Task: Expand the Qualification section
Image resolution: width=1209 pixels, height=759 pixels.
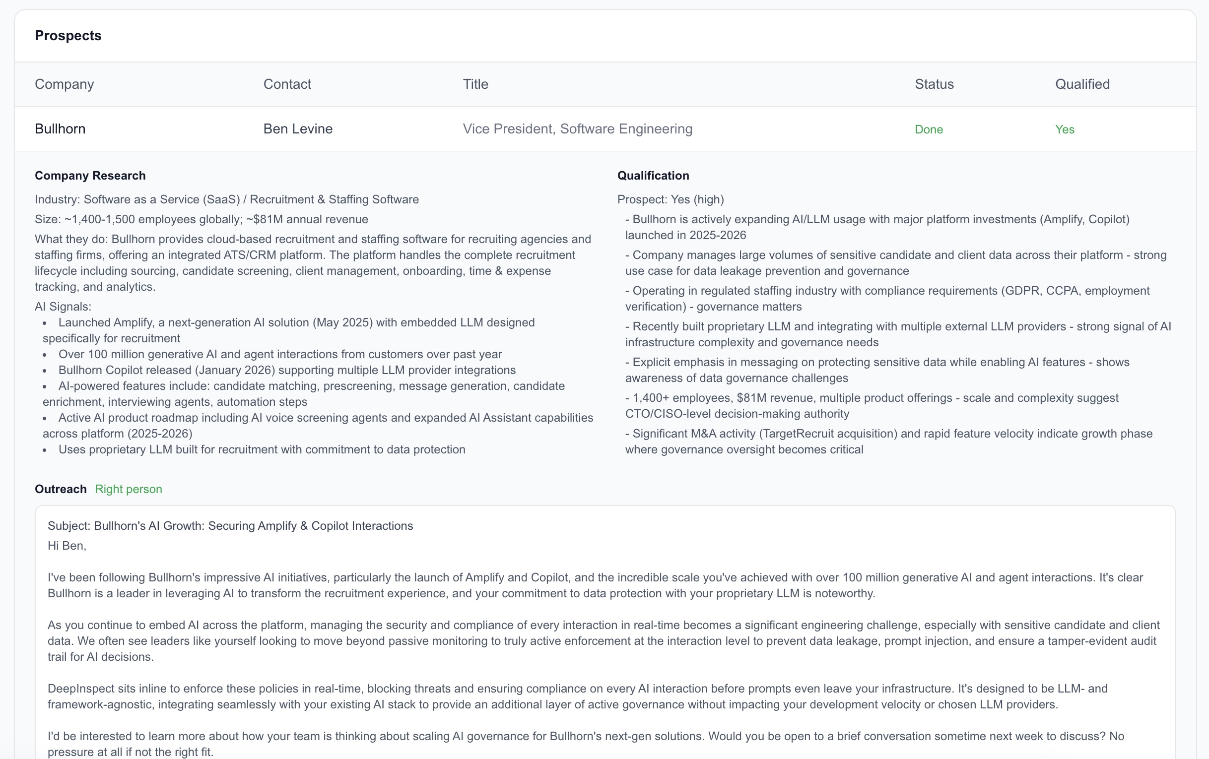Action: (x=653, y=175)
